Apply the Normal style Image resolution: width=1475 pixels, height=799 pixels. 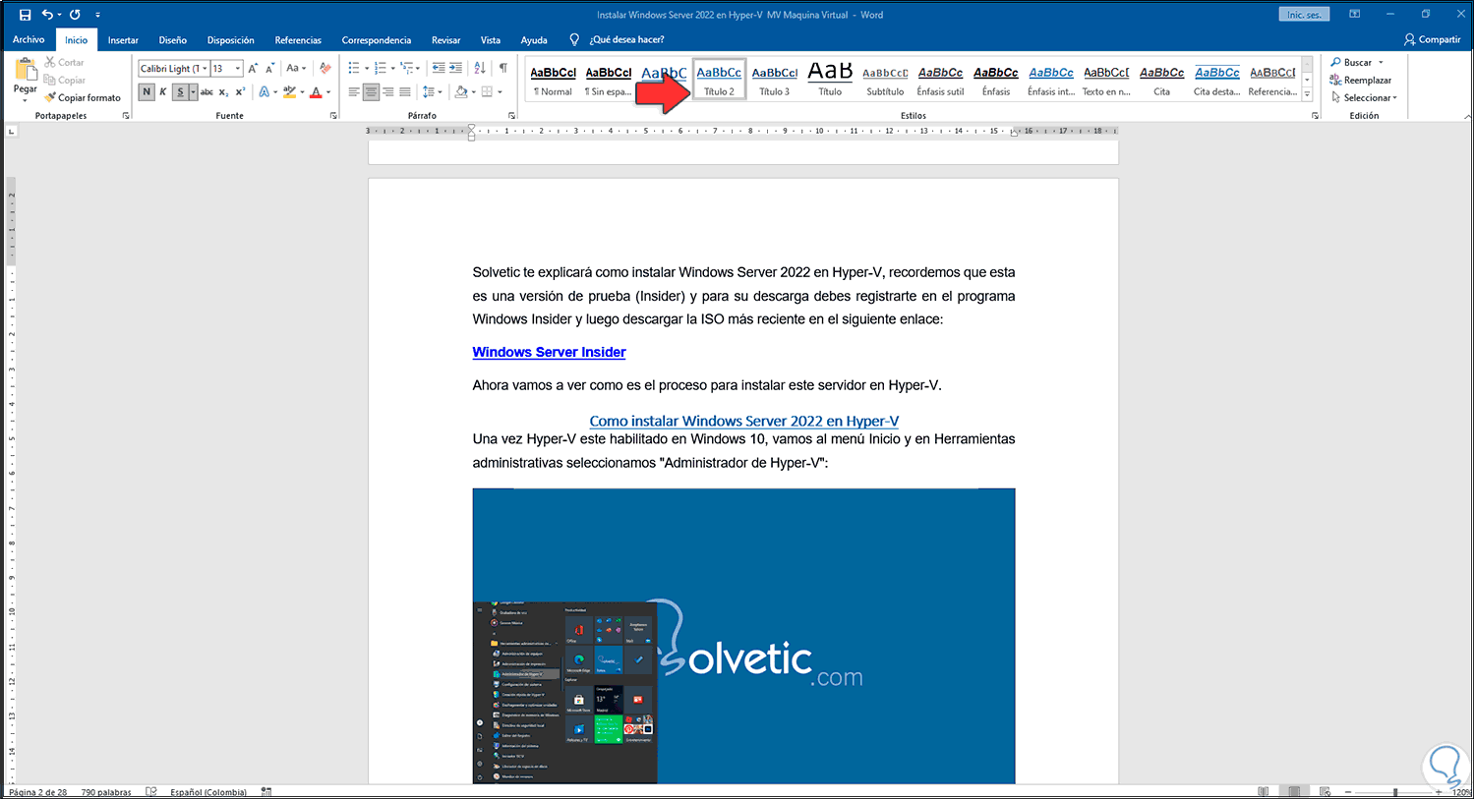(x=554, y=80)
